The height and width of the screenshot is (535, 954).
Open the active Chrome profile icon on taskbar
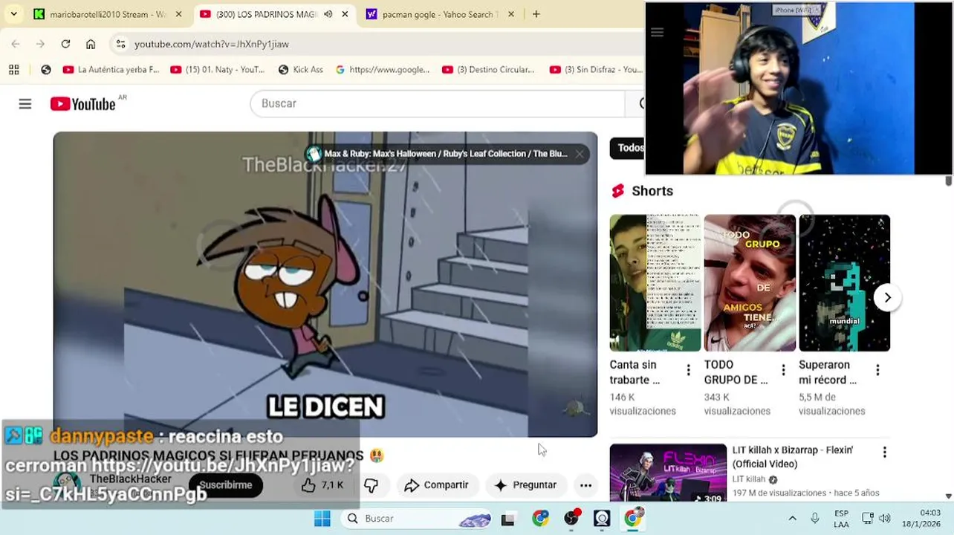pyautogui.click(x=633, y=517)
